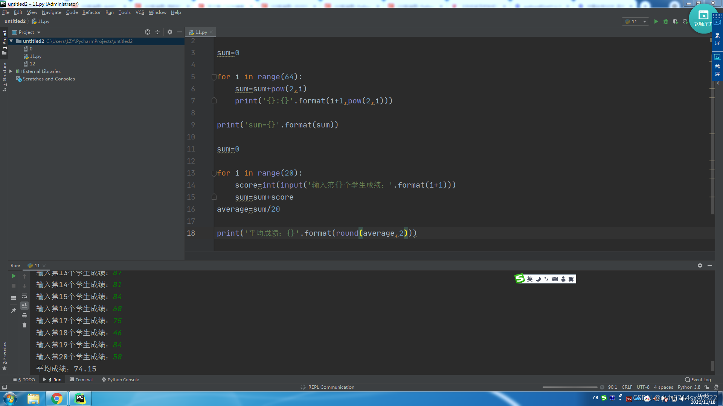Image resolution: width=723 pixels, height=406 pixels.
Task: Toggle Sogou soft keyboard icon
Action: pyautogui.click(x=555, y=279)
